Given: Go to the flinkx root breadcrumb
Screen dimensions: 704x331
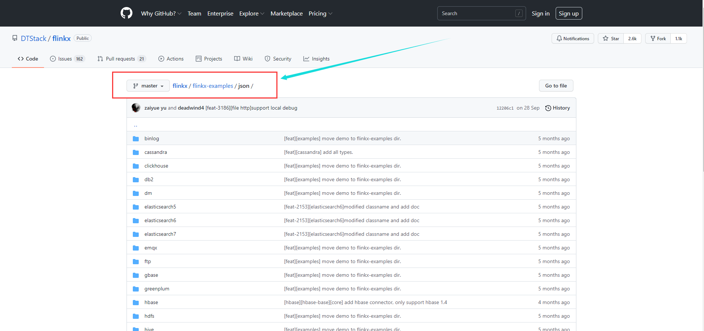Looking at the screenshot, I should [x=180, y=86].
